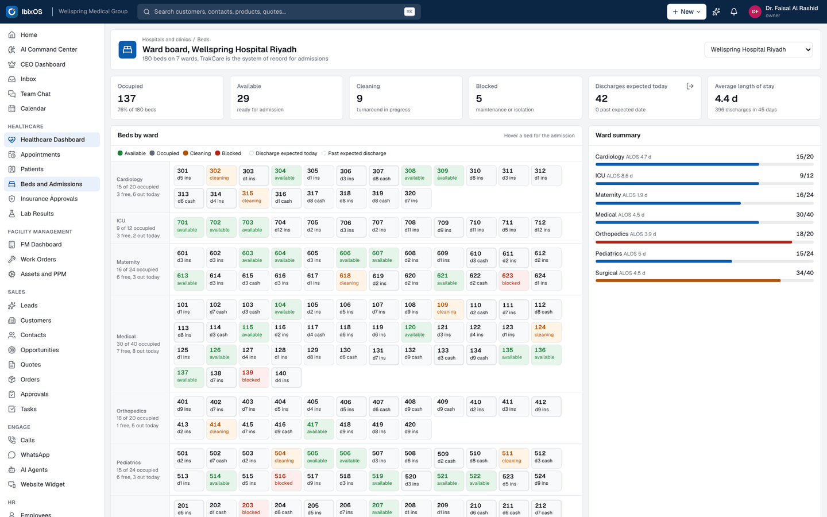This screenshot has height=517, width=827.
Task: Click the WhatsApp icon in the sidebar
Action: [11, 455]
